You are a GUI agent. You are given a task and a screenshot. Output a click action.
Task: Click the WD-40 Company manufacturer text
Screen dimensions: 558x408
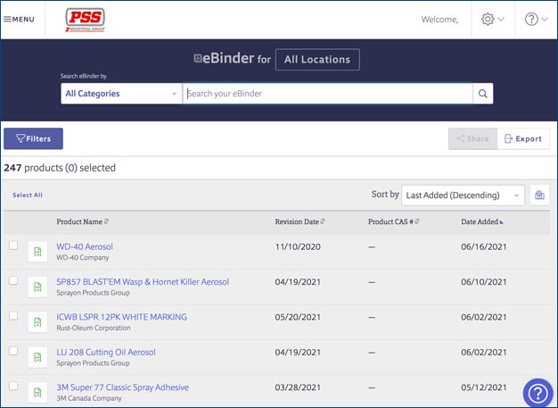83,258
